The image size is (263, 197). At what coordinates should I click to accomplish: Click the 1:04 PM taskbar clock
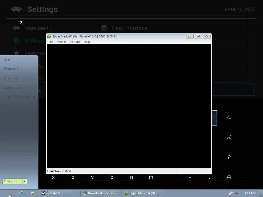(250, 193)
